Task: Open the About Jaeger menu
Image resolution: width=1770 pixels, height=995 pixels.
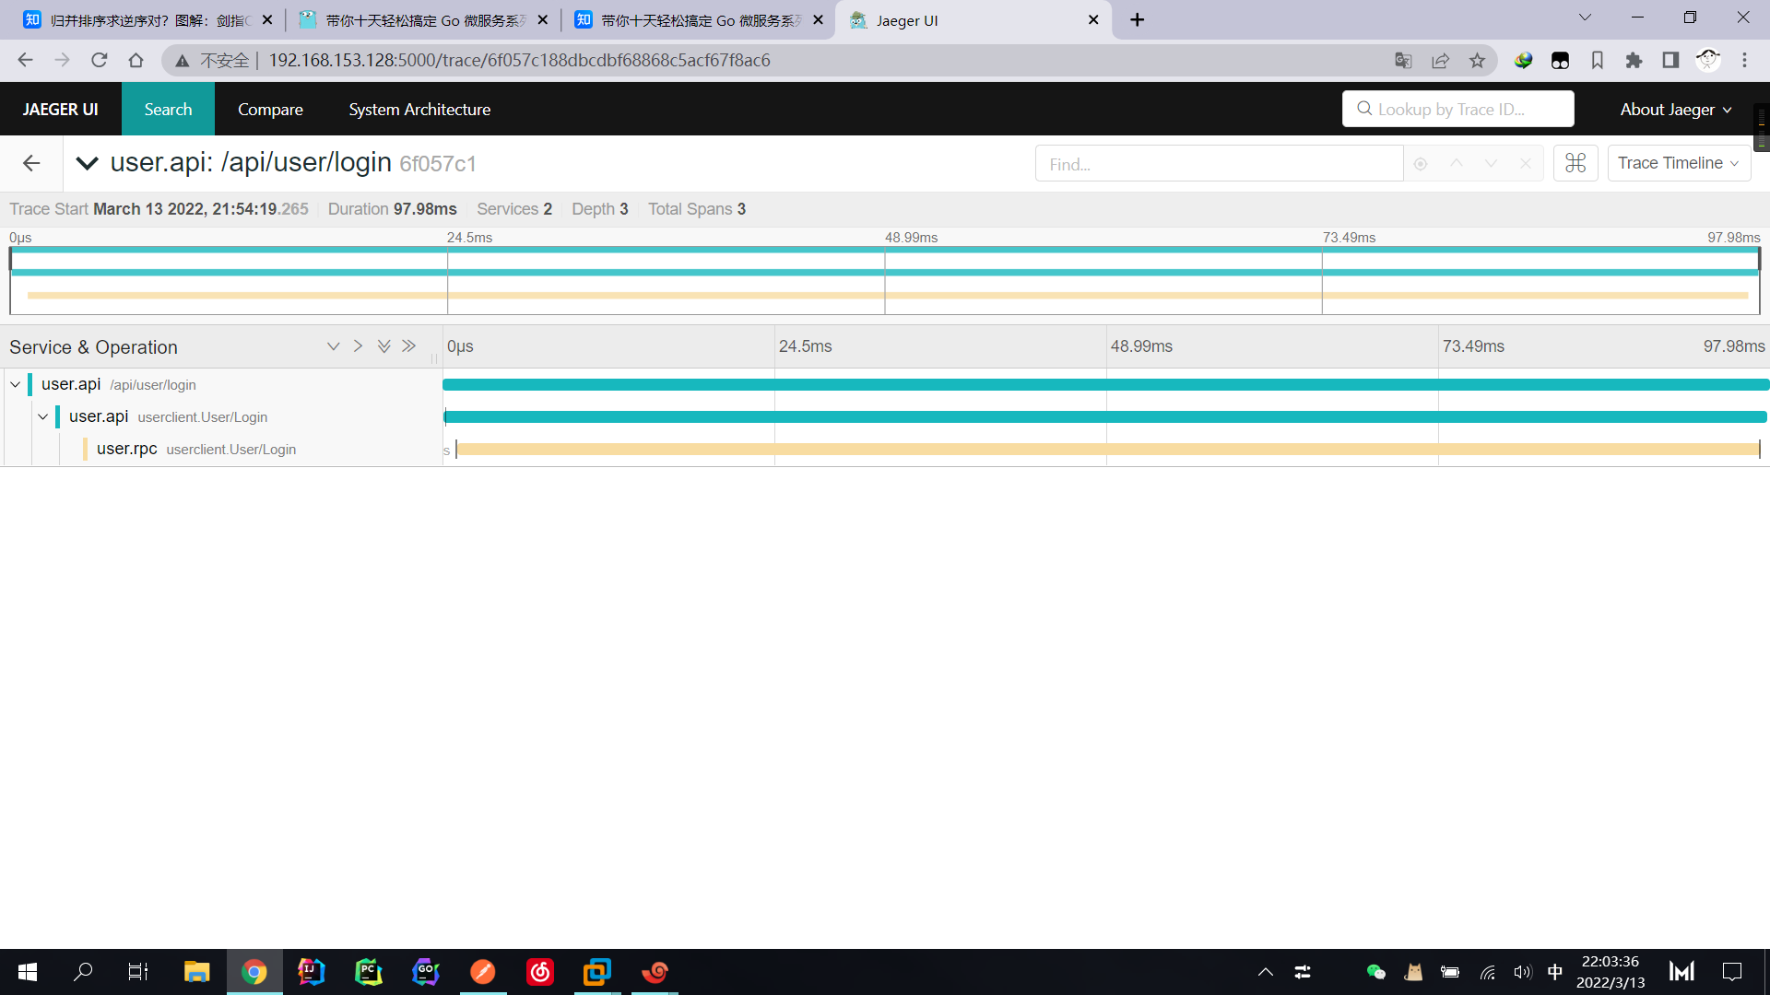Action: click(1675, 110)
